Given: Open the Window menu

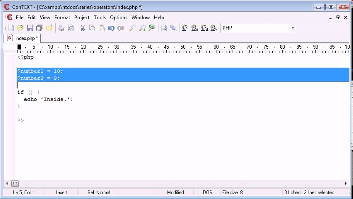Looking at the screenshot, I should [141, 17].
